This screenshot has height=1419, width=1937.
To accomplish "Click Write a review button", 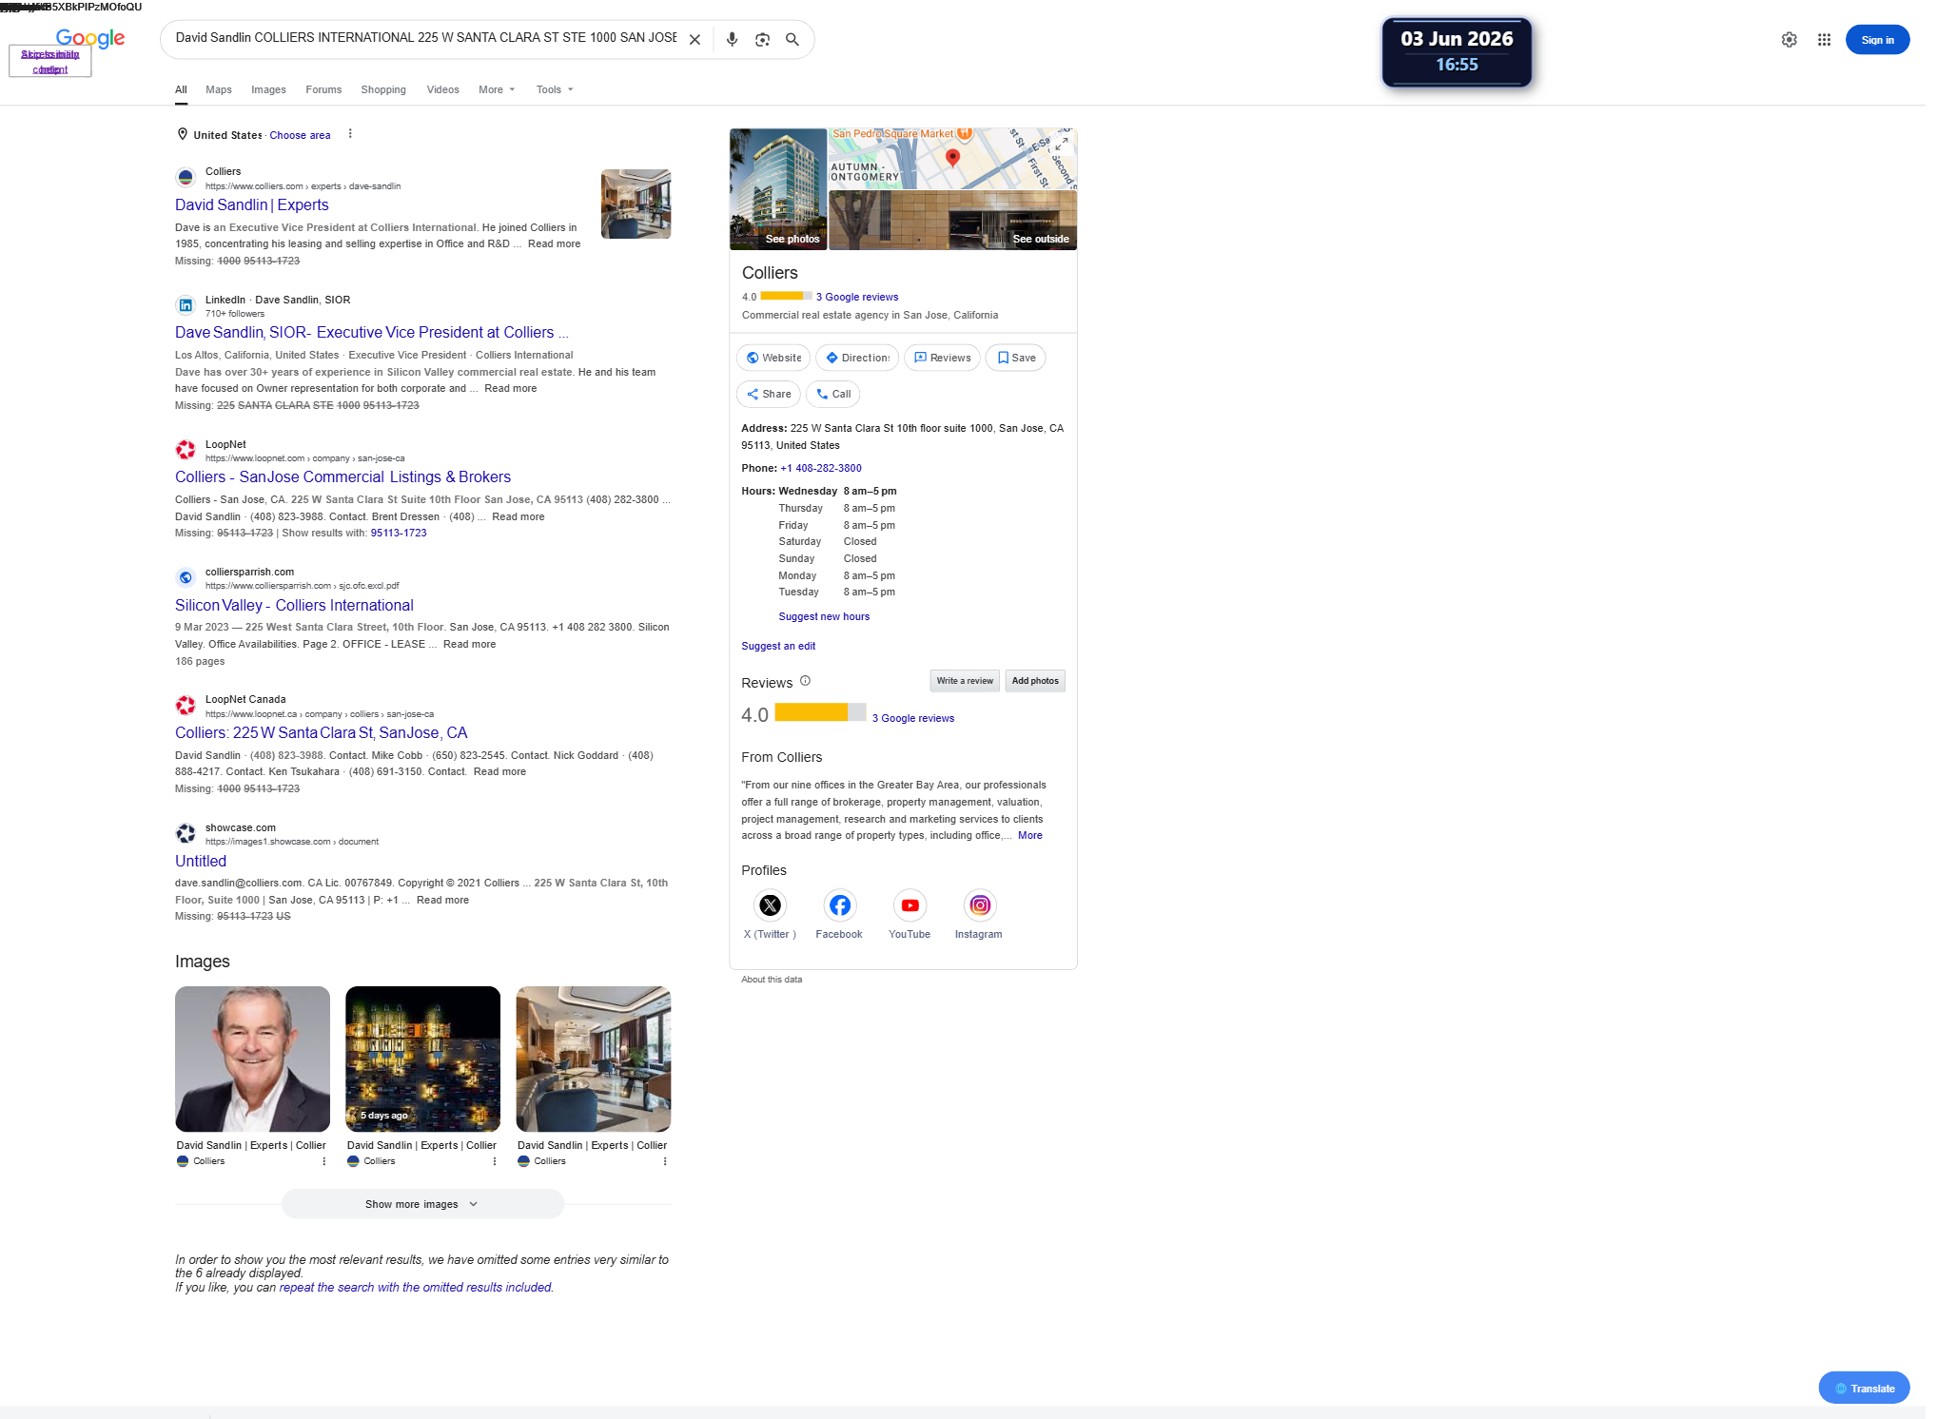I will 965,681.
